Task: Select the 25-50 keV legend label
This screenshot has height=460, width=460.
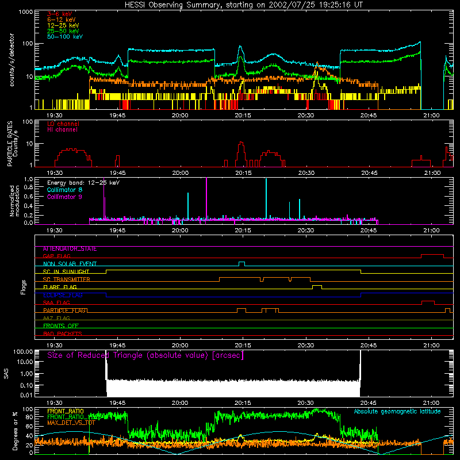Action: tap(63, 31)
